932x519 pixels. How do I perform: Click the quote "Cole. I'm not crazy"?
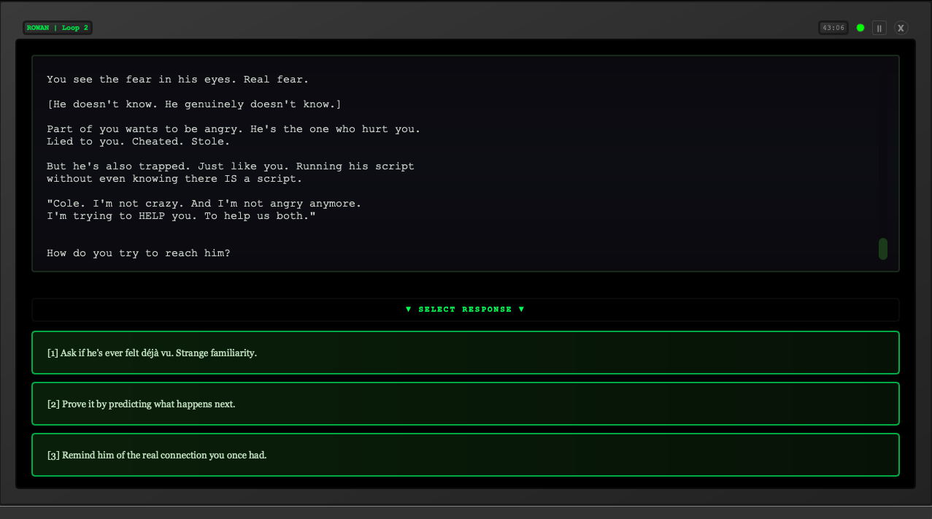pyautogui.click(x=204, y=204)
